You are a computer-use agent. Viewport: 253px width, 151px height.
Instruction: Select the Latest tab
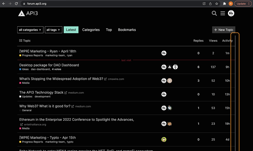click(x=71, y=30)
